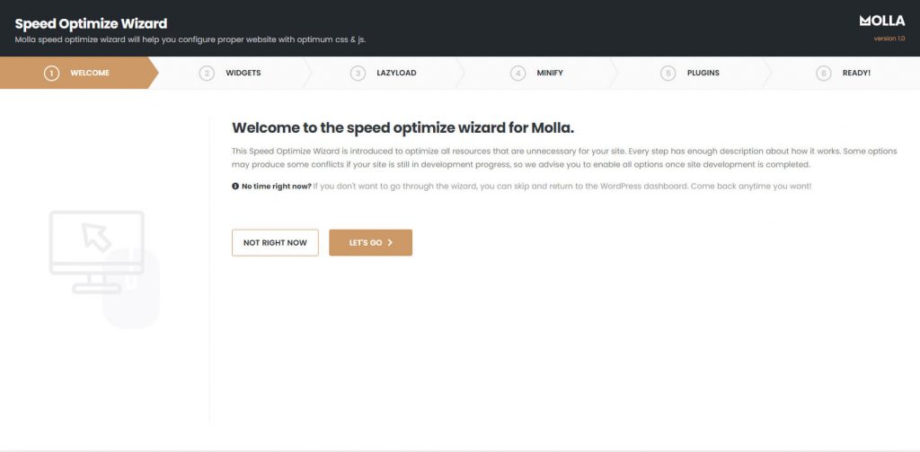The width and height of the screenshot is (920, 452).
Task: Click the monitor and mouse illustration
Action: click(x=104, y=269)
